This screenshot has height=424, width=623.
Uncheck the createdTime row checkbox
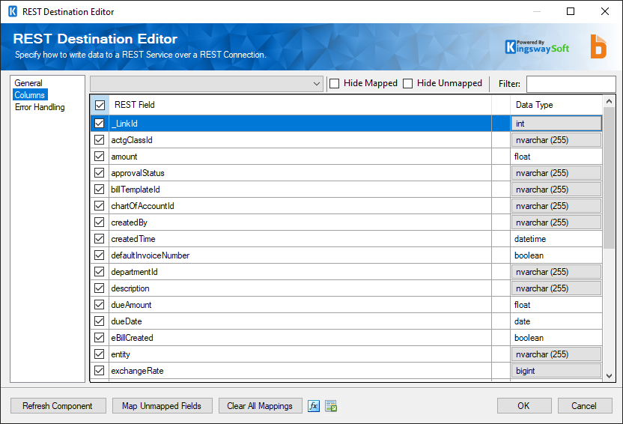pyautogui.click(x=100, y=239)
